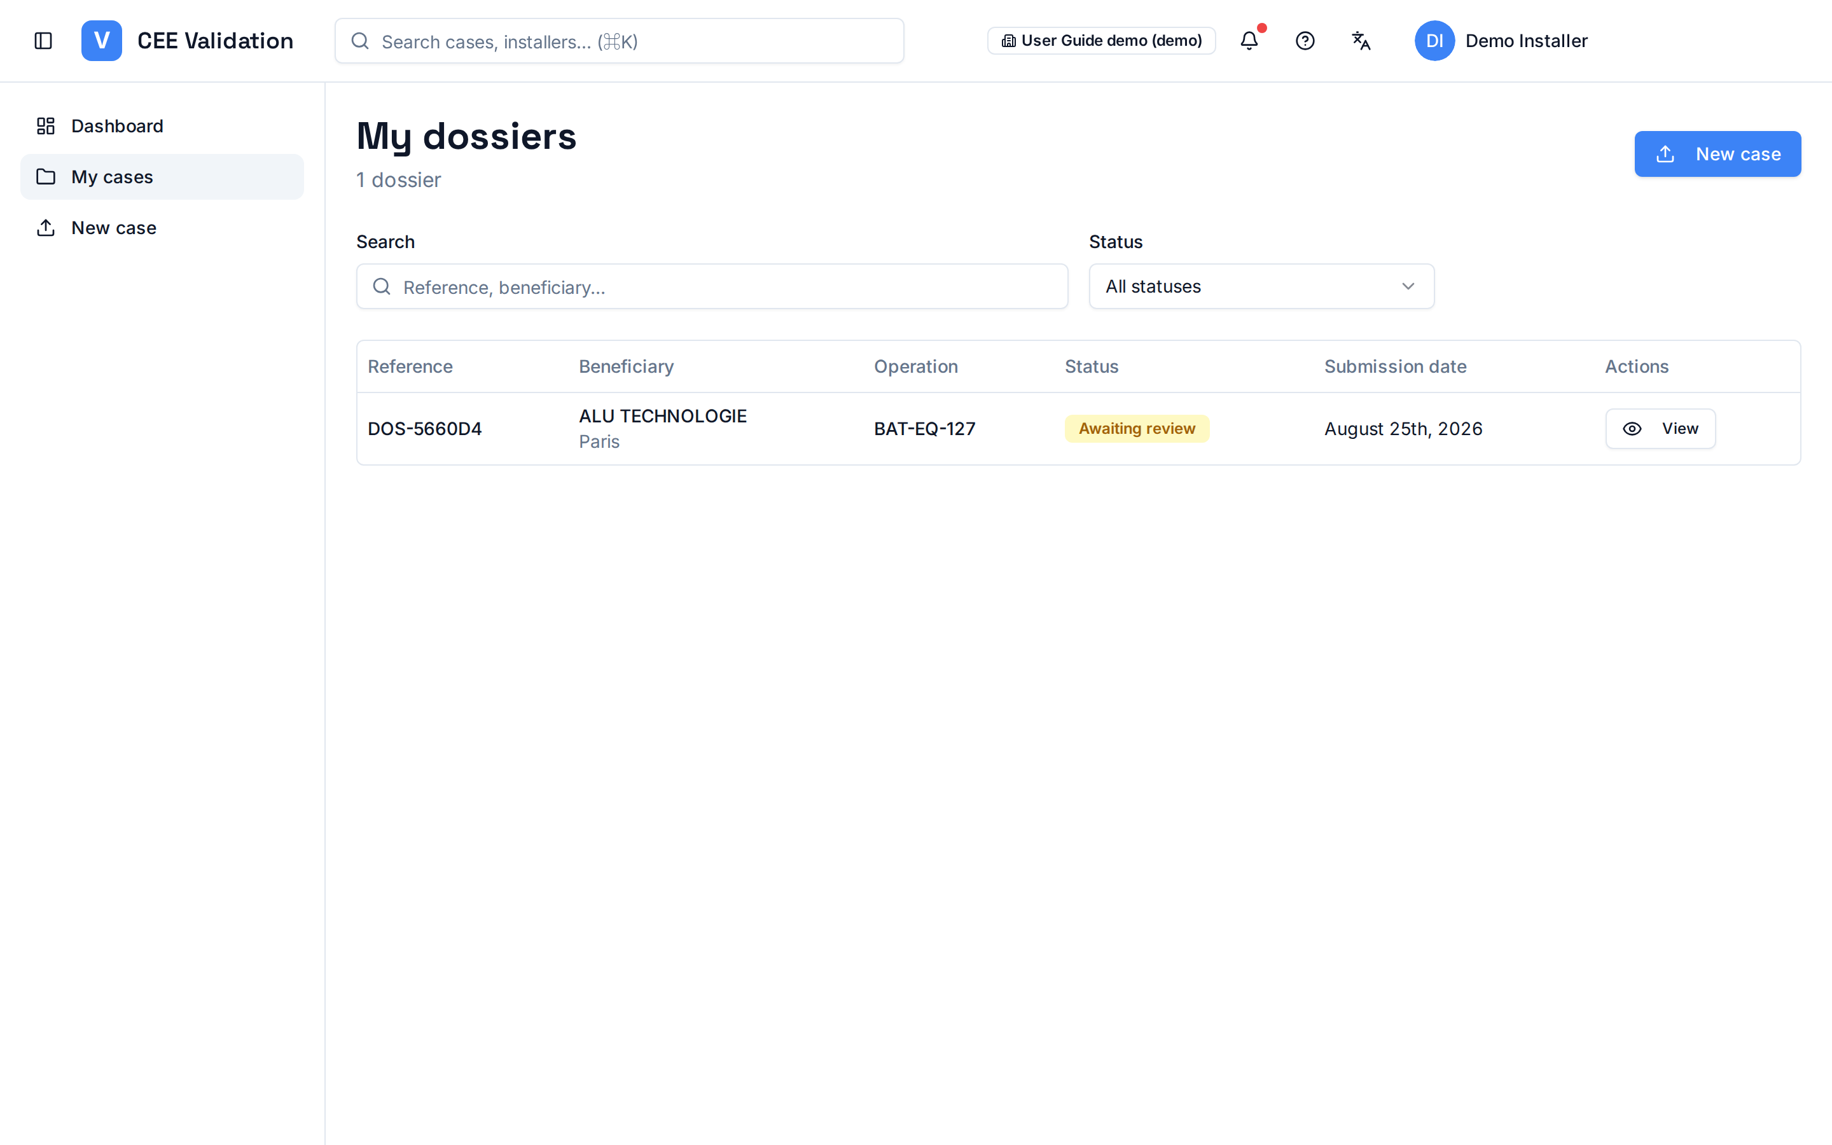Open New case in the sidebar

pyautogui.click(x=162, y=228)
